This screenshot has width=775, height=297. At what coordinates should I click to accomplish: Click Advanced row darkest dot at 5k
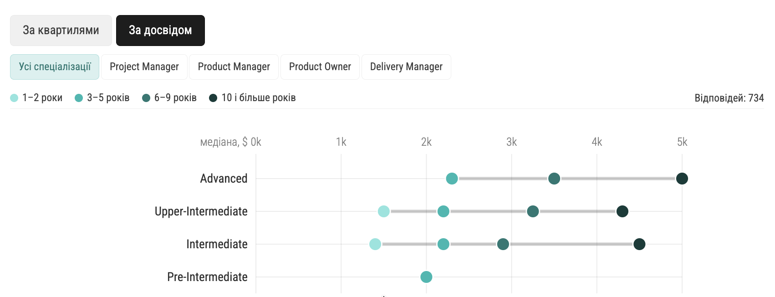pos(682,179)
